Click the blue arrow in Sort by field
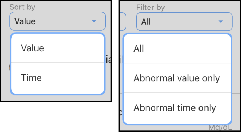This screenshot has height=132, width=241. pos(94,21)
